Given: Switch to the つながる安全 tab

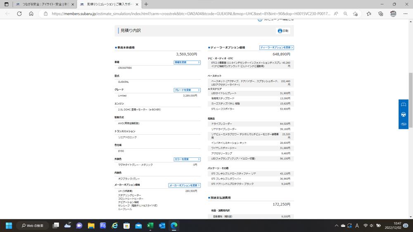Looking at the screenshot, I should pyautogui.click(x=44, y=4).
